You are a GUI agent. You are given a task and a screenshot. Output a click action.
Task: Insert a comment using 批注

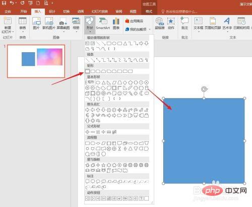point(184,24)
